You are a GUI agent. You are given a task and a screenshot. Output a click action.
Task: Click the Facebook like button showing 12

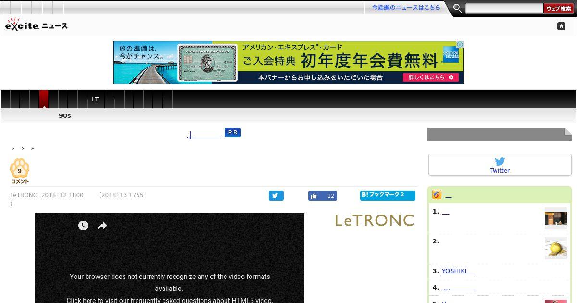pyautogui.click(x=323, y=196)
